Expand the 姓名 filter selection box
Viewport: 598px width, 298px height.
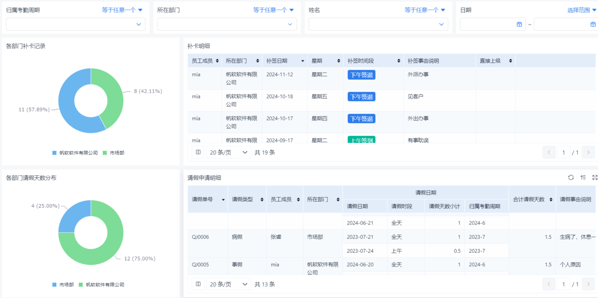pyautogui.click(x=378, y=24)
